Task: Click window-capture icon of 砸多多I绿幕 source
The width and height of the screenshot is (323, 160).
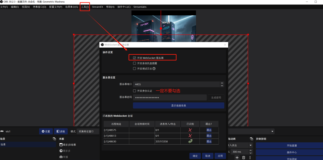Action: click(61, 145)
